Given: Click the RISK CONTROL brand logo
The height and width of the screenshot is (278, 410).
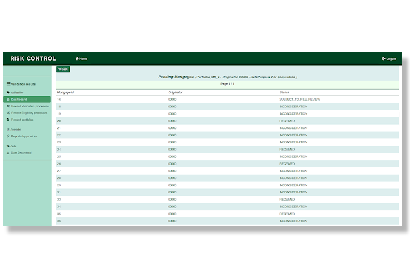Looking at the screenshot, I should click(33, 59).
